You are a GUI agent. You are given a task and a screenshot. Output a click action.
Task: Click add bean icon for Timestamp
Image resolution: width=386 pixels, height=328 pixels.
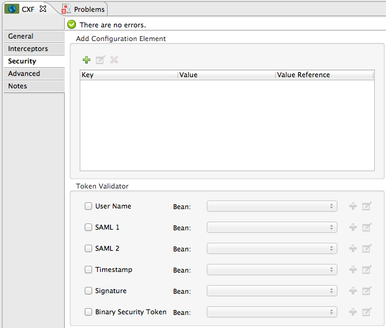point(353,270)
